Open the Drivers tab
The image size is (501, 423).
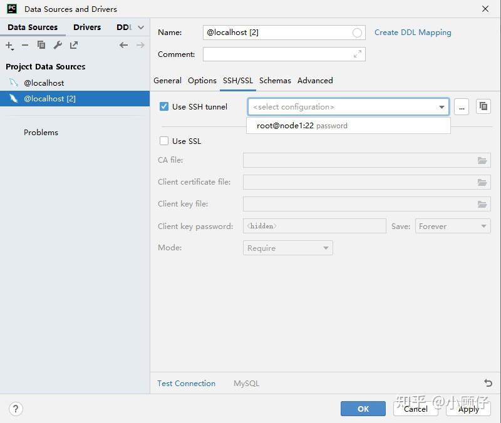click(87, 27)
